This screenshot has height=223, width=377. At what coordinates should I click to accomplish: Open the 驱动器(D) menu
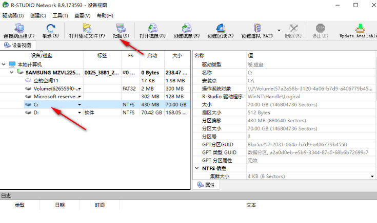[x=13, y=15]
